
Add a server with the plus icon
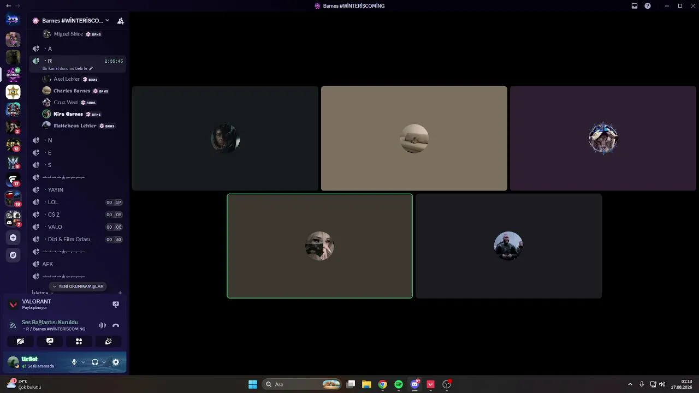tap(13, 238)
